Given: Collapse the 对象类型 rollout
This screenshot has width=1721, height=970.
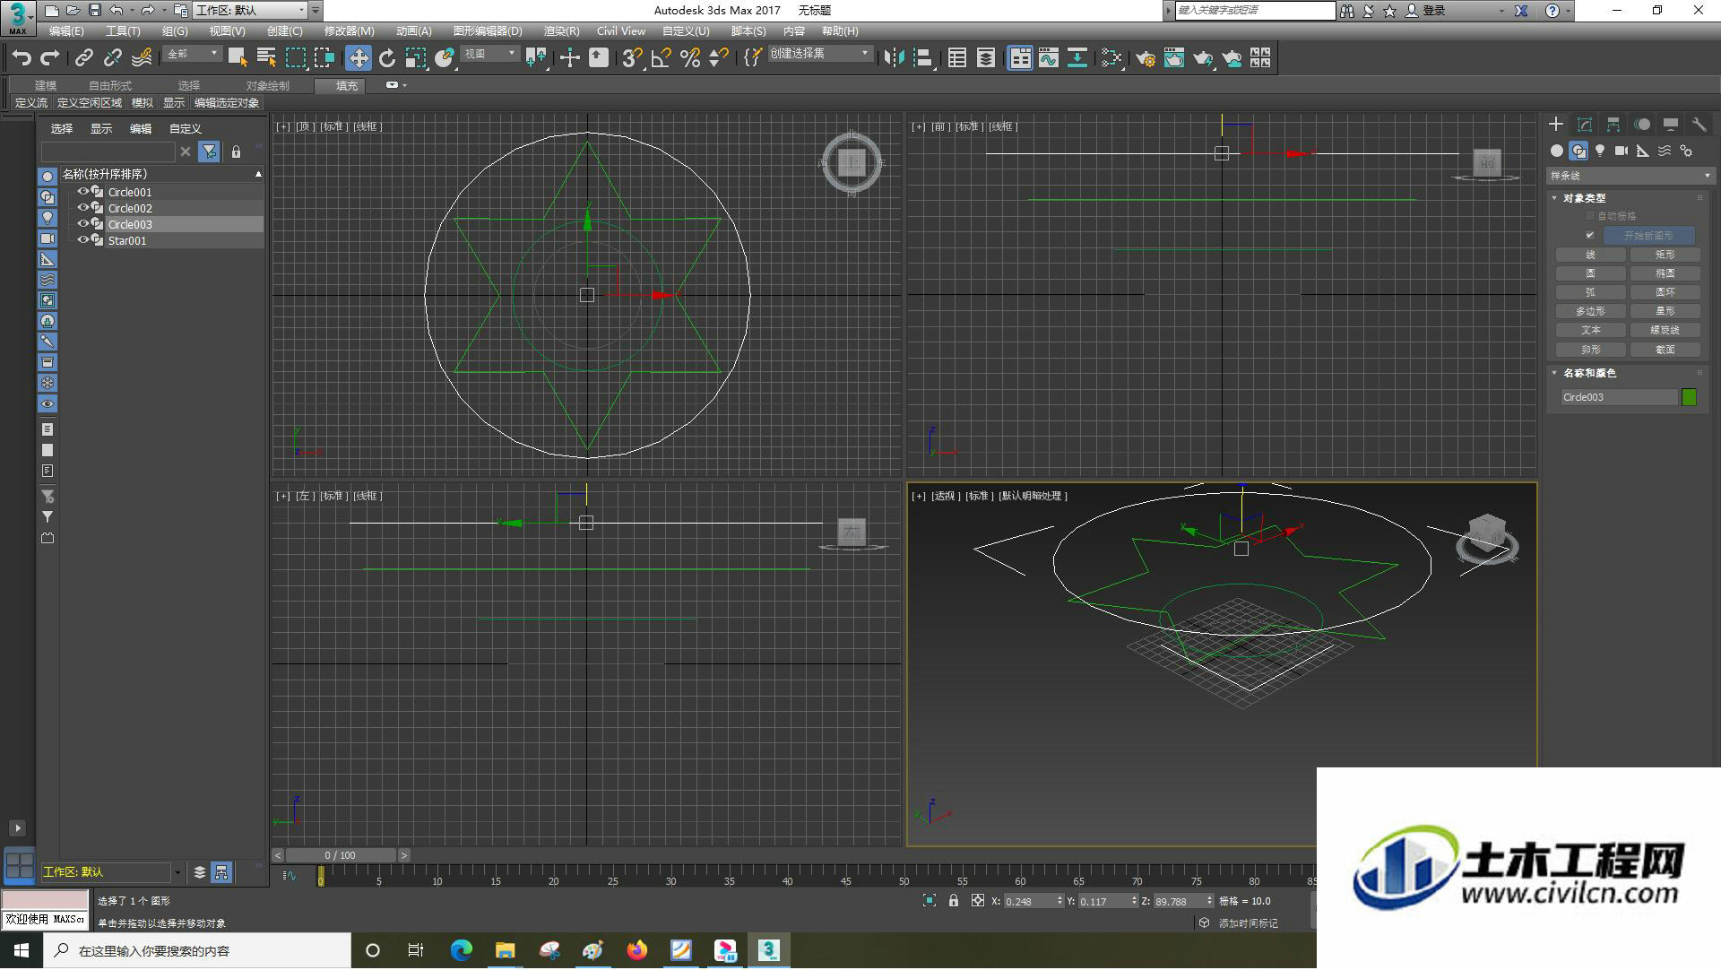Looking at the screenshot, I should pyautogui.click(x=1584, y=198).
